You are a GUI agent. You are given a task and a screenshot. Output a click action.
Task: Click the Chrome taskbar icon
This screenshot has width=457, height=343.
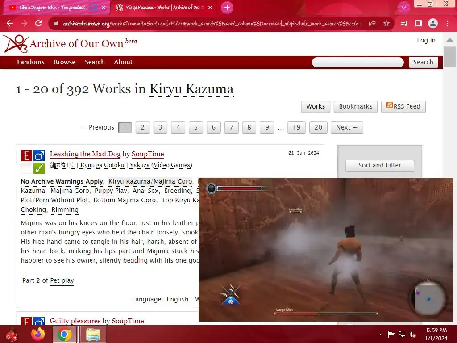point(64,334)
